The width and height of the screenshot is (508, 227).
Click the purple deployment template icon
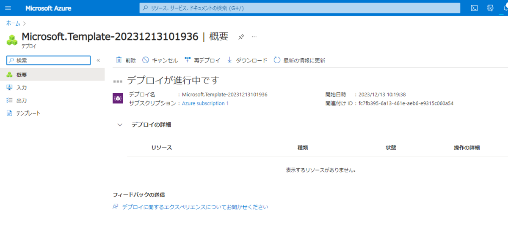[x=118, y=98]
